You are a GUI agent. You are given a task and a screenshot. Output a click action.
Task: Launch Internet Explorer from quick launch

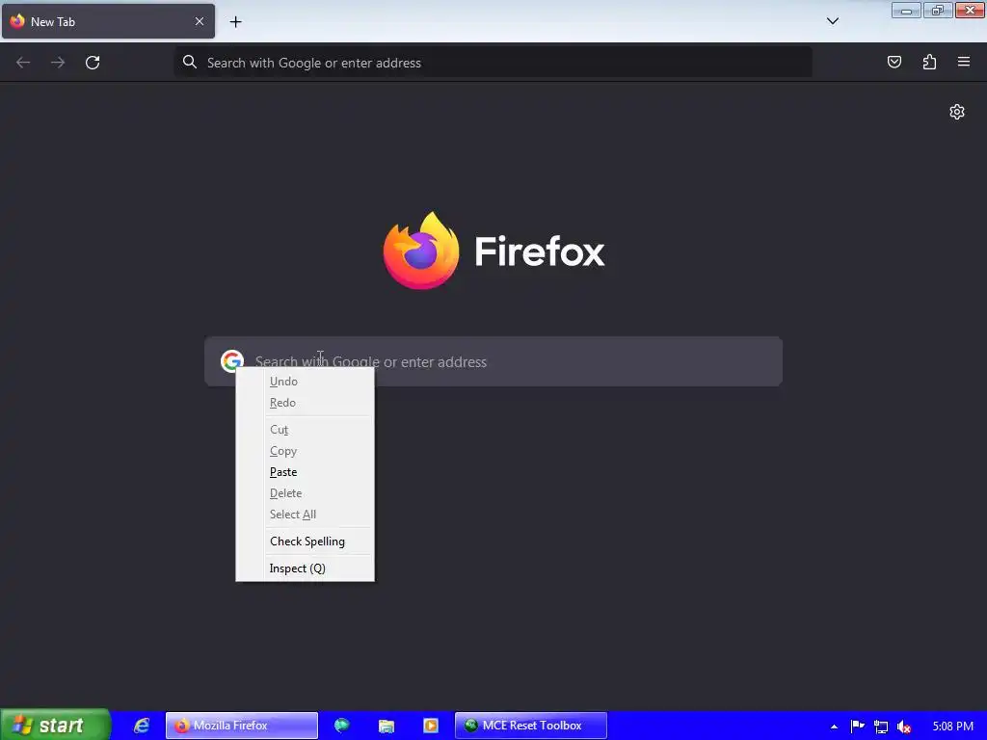[142, 726]
